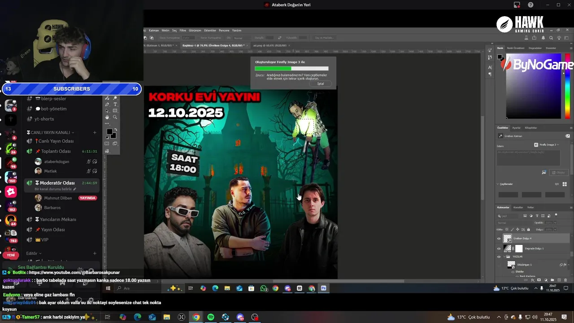Toggle the layer filter on/off switch
The width and height of the screenshot is (574, 323).
(x=556, y=215)
